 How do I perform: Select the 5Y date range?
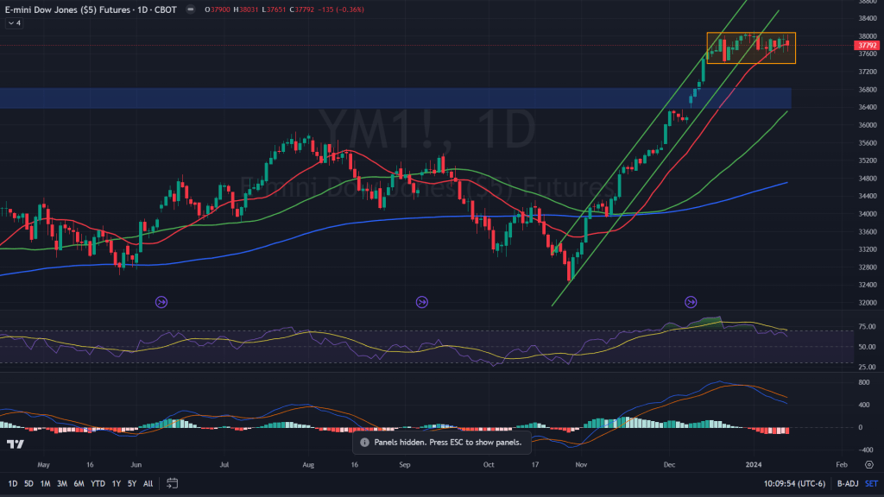click(x=132, y=483)
